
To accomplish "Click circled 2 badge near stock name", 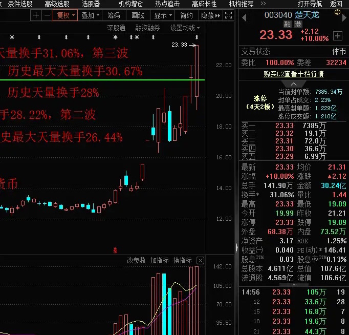I will 337,12.
